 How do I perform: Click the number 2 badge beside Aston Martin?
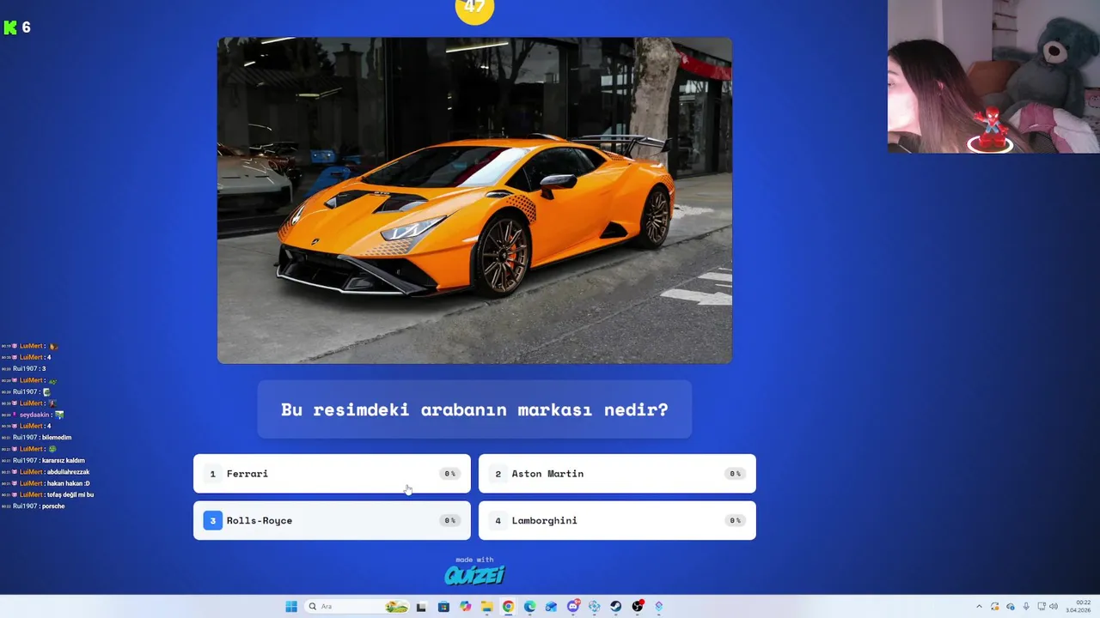point(498,474)
